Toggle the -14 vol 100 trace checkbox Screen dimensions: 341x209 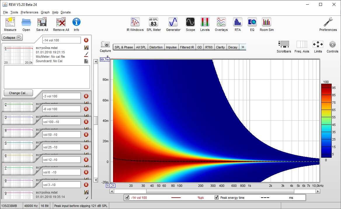128,198
